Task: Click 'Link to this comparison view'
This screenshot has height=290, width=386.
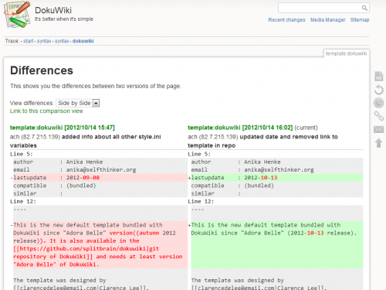Action: pyautogui.click(x=46, y=111)
